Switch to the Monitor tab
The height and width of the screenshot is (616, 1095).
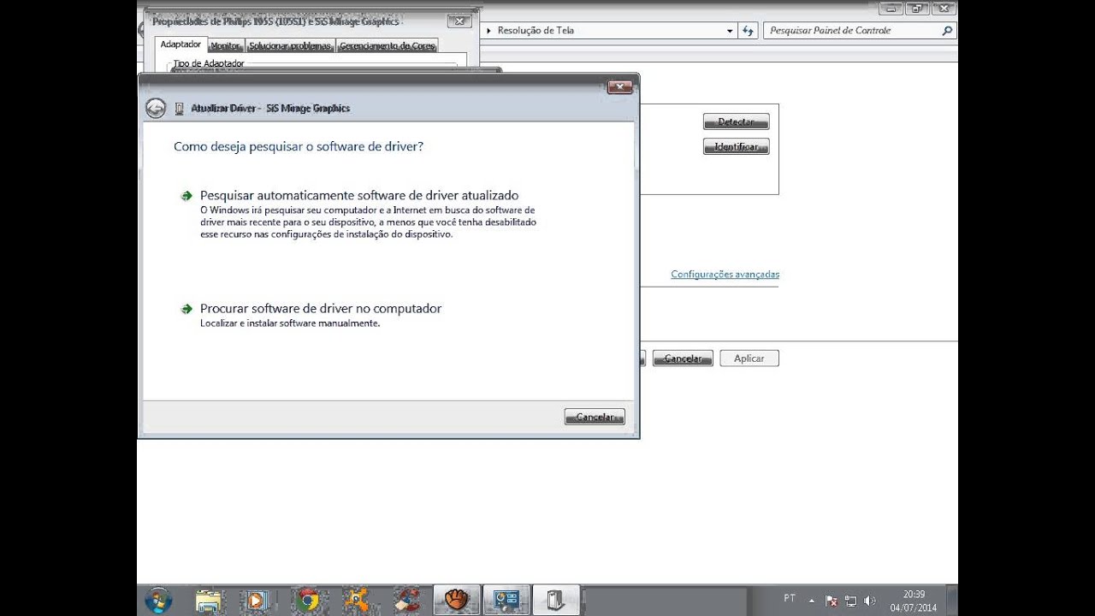pos(226,46)
